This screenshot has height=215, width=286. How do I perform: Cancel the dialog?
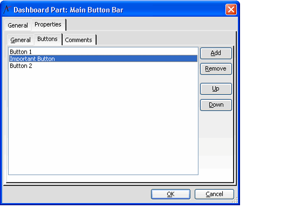point(214,194)
